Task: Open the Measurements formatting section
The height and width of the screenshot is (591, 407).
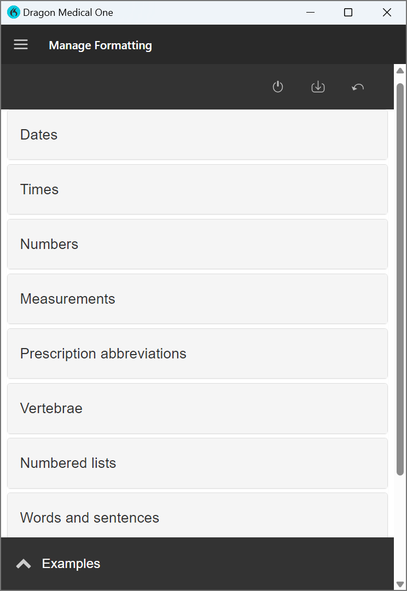Action: 197,299
